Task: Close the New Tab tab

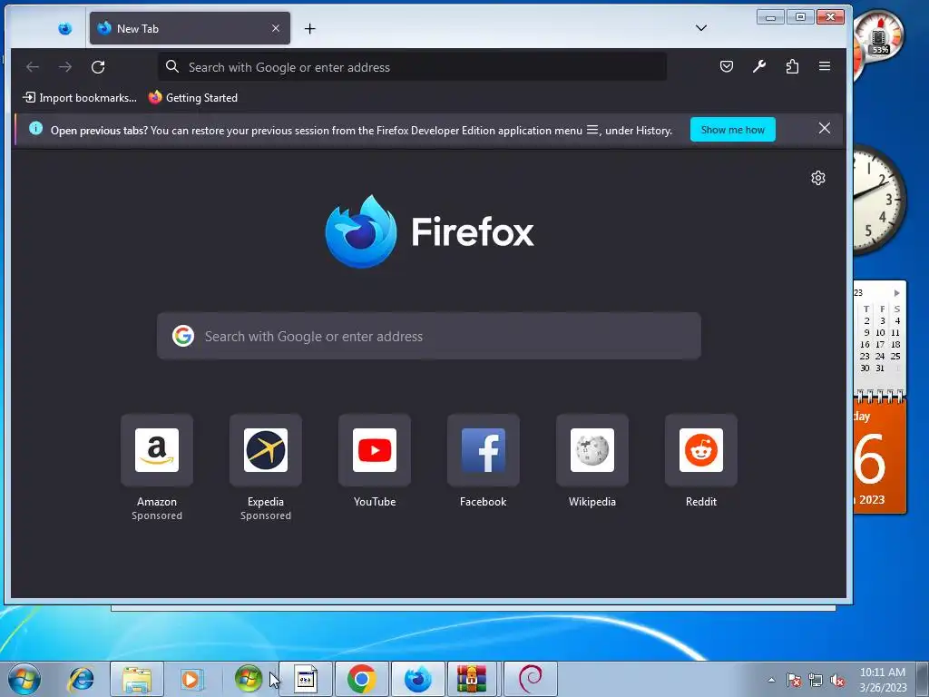Action: tap(276, 28)
